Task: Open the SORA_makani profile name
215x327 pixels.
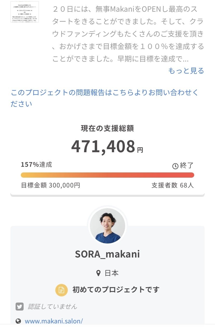Action: pos(107,254)
